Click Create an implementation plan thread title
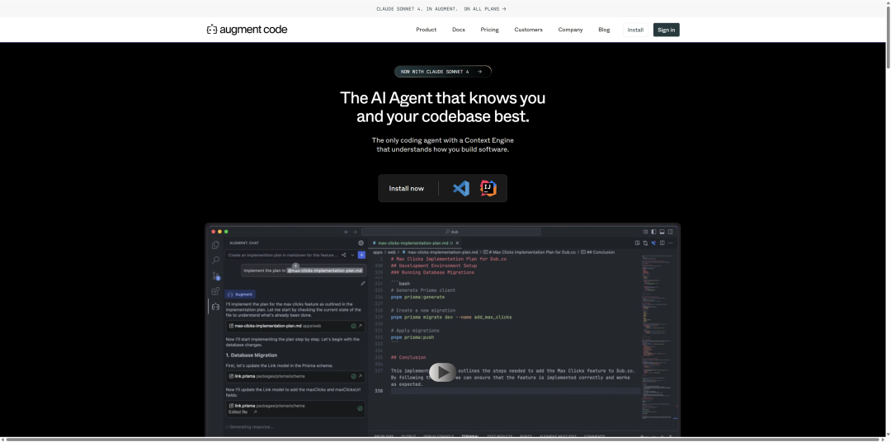This screenshot has width=891, height=442. (282, 255)
